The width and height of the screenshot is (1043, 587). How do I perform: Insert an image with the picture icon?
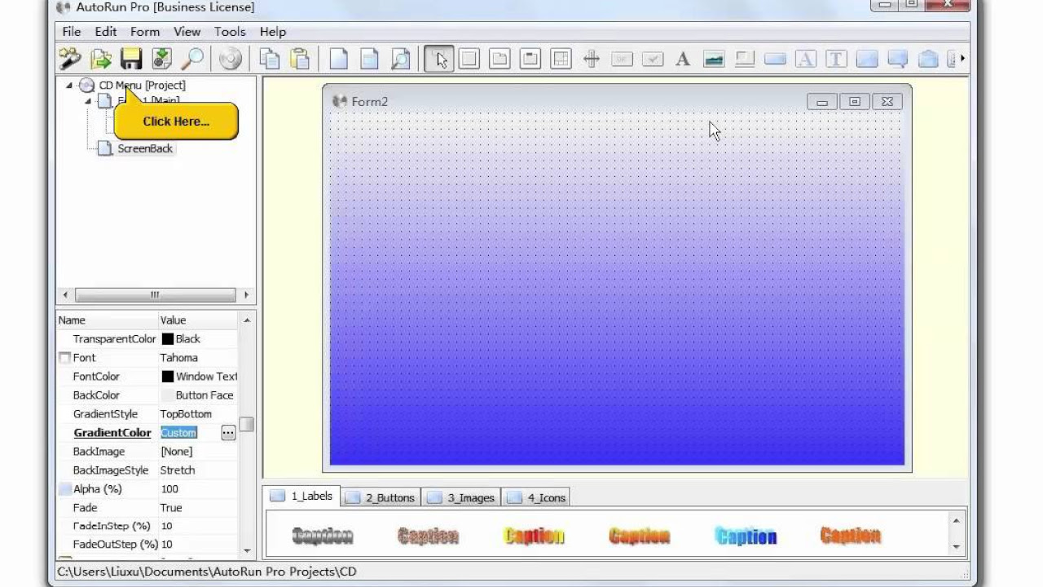tap(714, 59)
